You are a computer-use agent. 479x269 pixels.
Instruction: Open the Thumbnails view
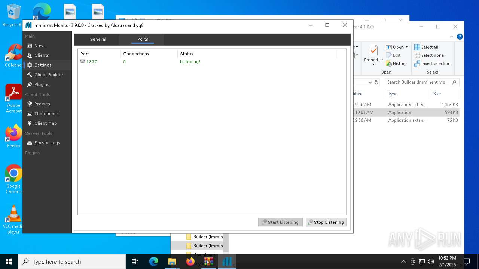point(47,114)
